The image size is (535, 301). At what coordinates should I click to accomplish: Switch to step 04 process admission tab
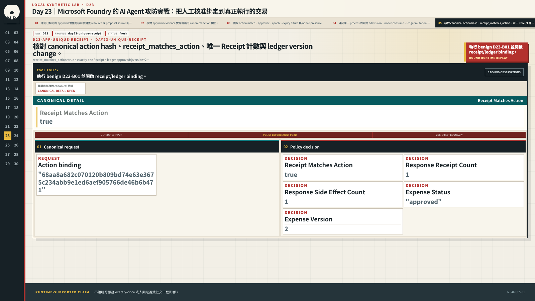tap(381, 23)
